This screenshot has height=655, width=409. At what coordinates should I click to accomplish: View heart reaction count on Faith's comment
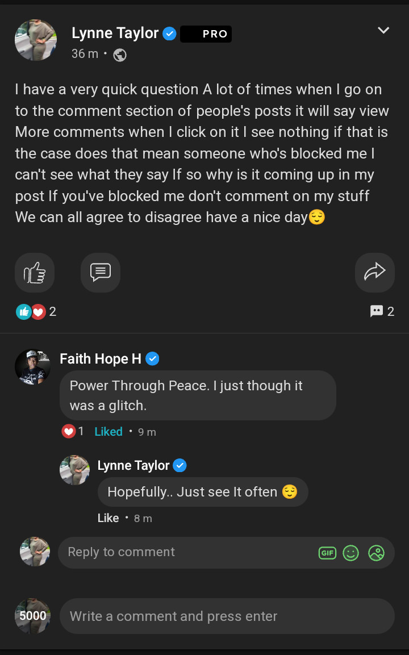[x=73, y=432]
